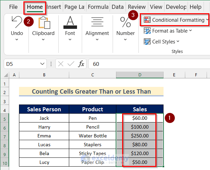Open the File menu
This screenshot has width=210, height=170.
(14, 7)
